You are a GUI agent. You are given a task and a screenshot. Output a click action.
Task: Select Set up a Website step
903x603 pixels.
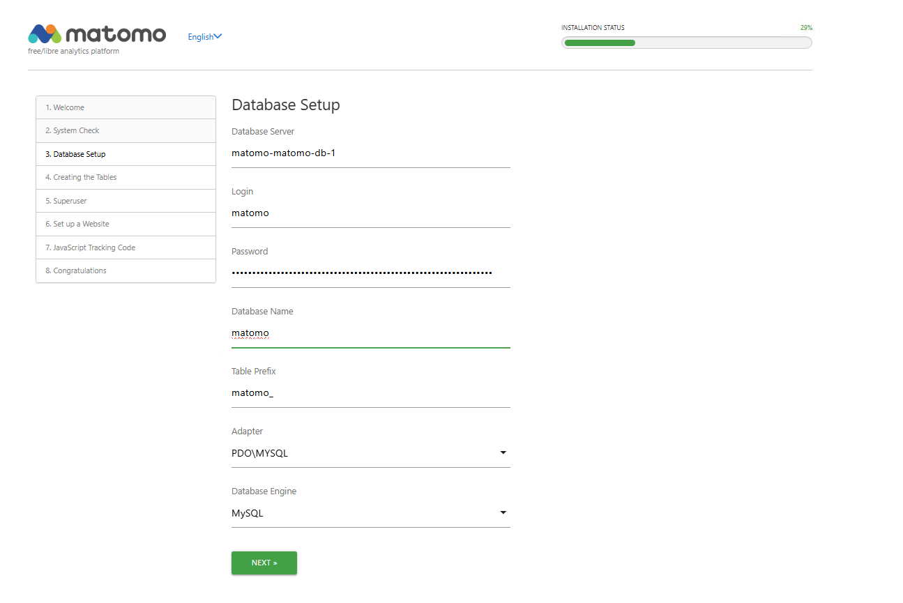(x=126, y=224)
